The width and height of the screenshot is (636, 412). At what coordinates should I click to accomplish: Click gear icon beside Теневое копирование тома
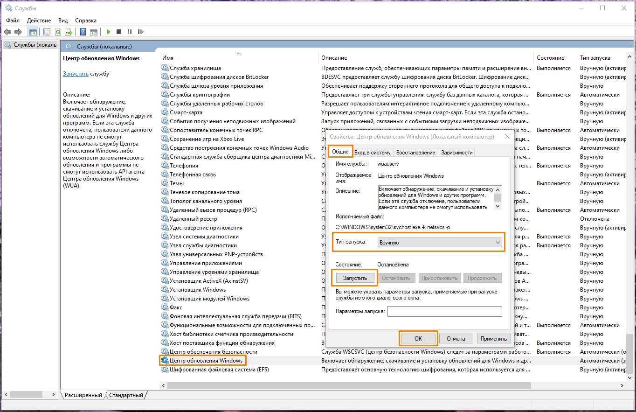tap(165, 192)
